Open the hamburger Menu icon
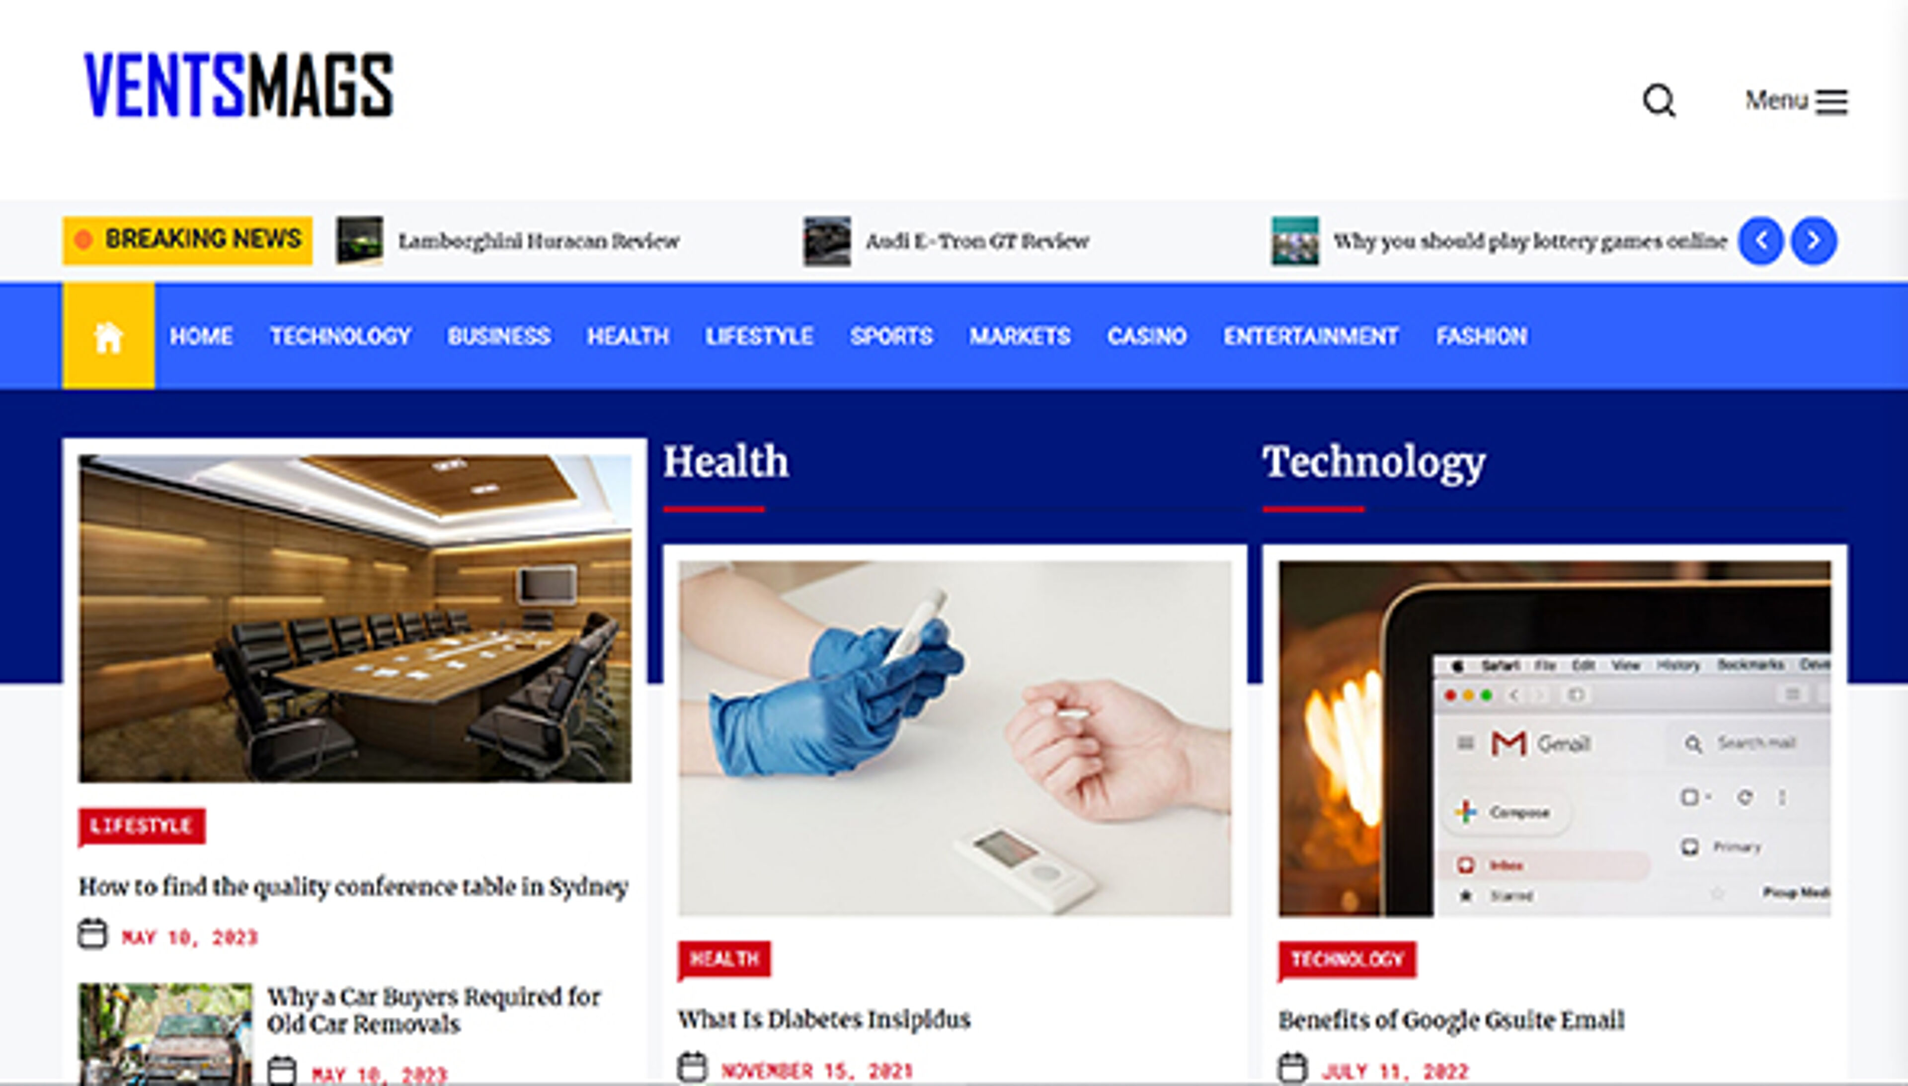The width and height of the screenshot is (1908, 1086). point(1831,101)
